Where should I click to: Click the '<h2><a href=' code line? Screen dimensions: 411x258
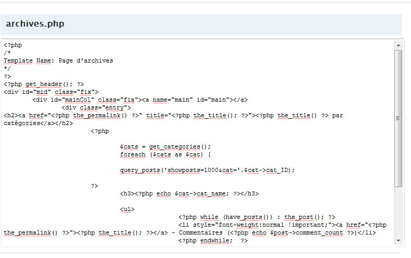coord(173,116)
